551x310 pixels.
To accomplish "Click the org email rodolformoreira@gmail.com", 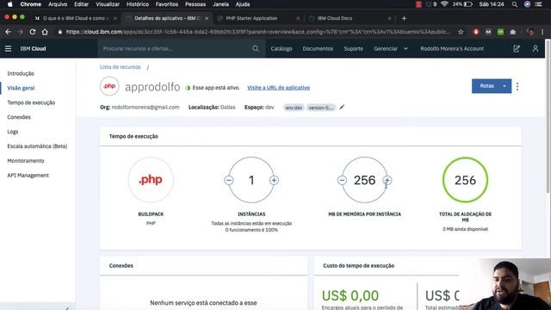I will (x=145, y=107).
